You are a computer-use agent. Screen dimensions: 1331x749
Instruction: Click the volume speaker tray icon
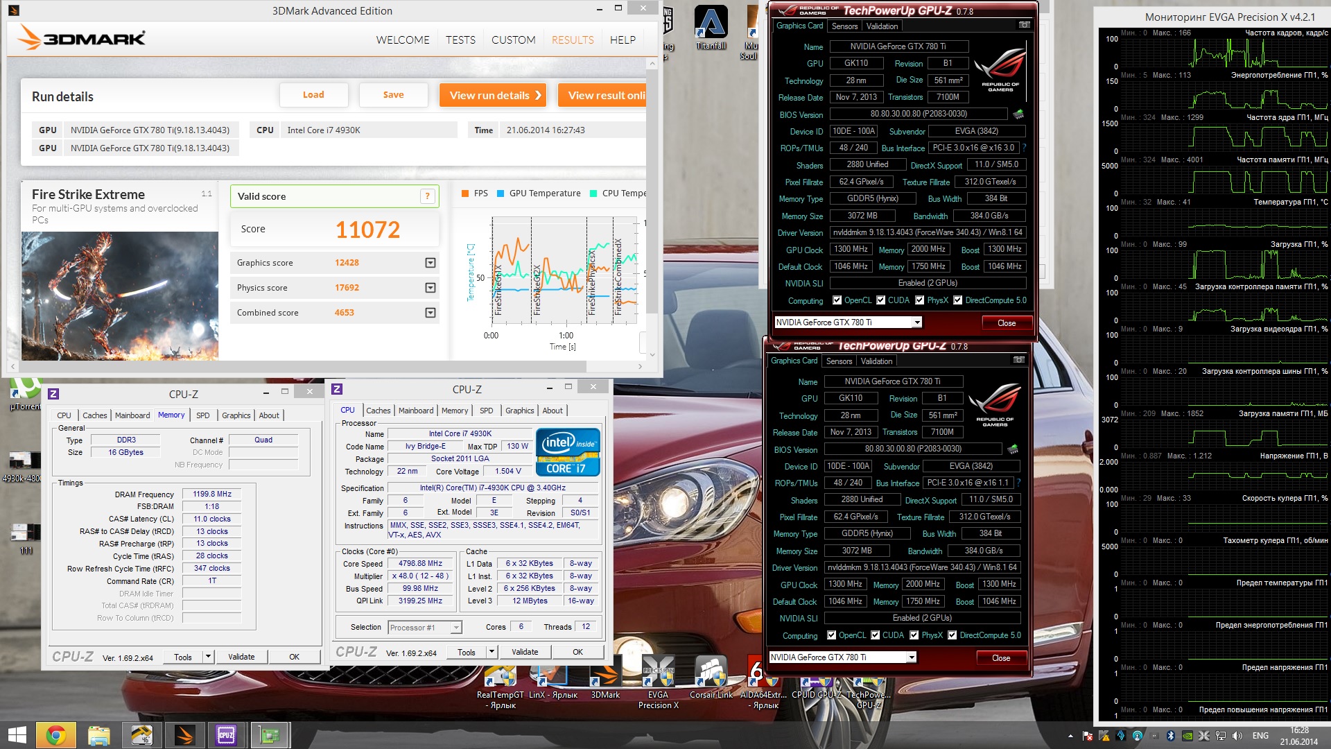(1237, 736)
